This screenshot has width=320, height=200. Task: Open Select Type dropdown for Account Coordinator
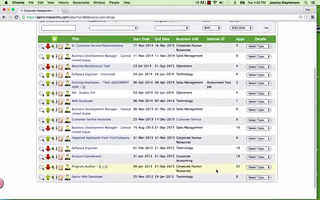pyautogui.click(x=259, y=157)
